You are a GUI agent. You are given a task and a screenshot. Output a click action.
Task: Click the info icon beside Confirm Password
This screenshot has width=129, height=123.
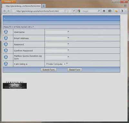click(6, 50)
